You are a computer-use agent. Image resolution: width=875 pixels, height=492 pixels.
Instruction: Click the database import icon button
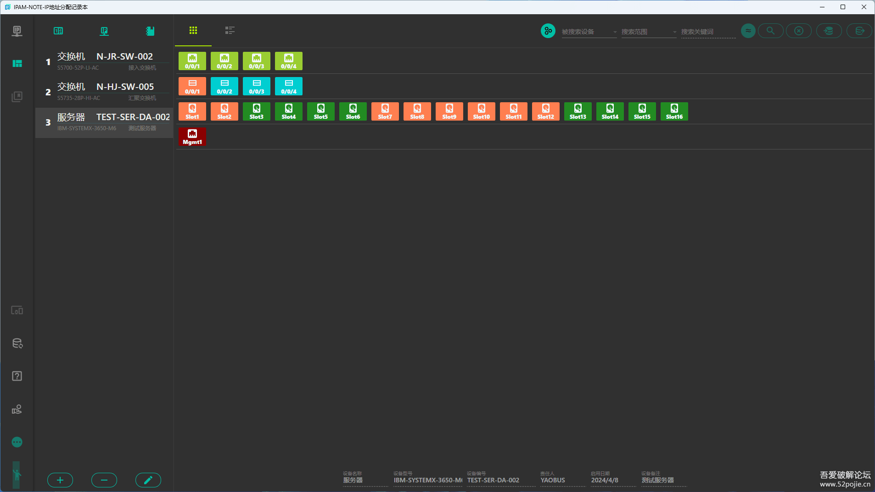point(829,31)
